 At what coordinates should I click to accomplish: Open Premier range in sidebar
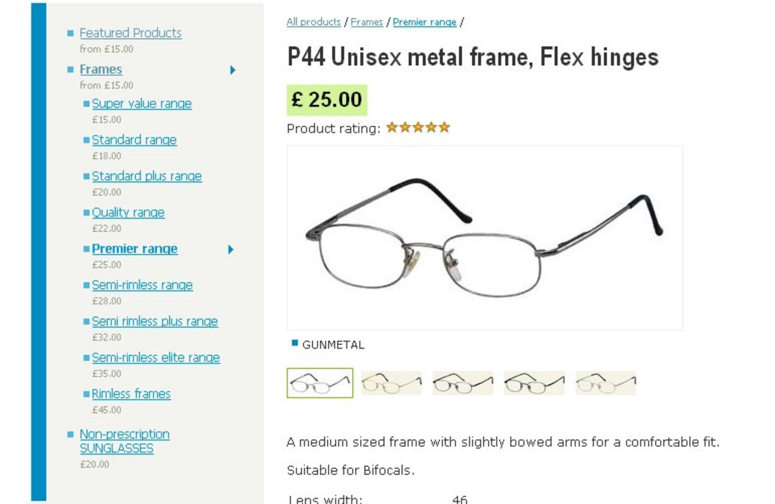(135, 249)
